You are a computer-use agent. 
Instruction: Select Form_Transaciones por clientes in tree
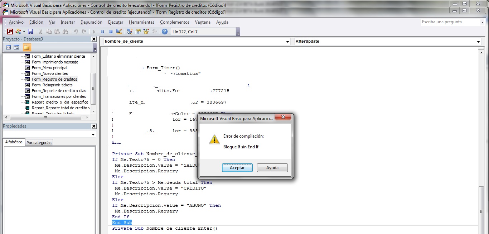(59, 96)
